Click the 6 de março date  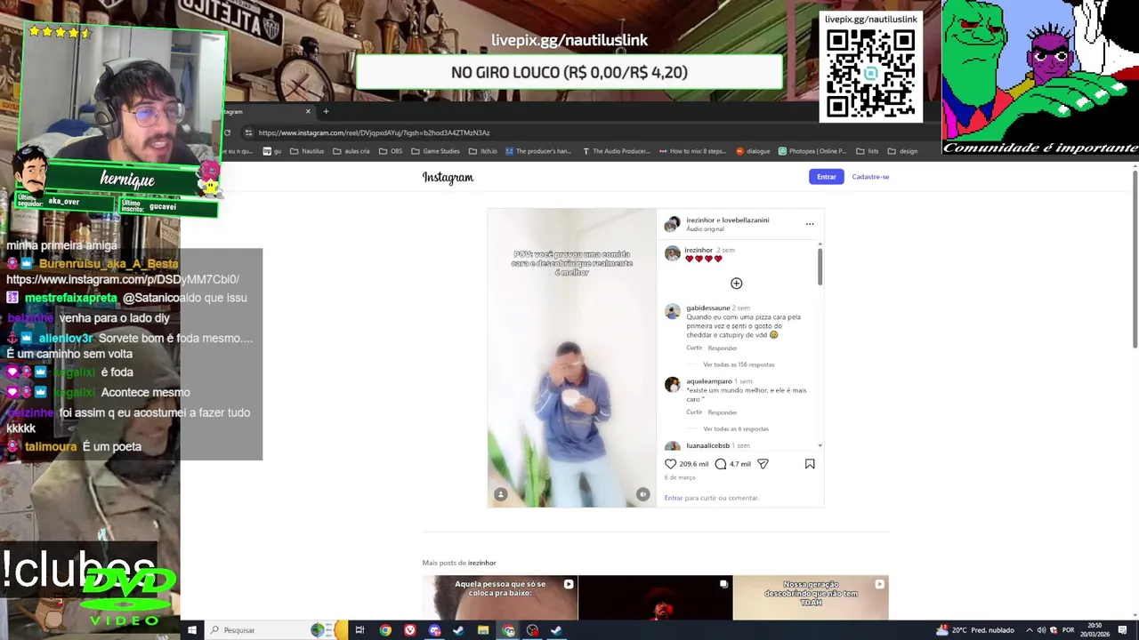click(x=680, y=477)
